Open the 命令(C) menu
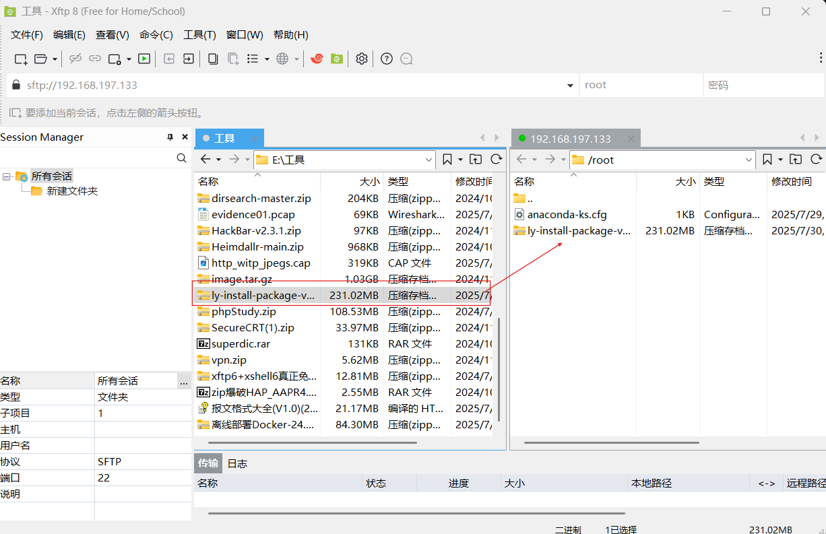 [156, 35]
